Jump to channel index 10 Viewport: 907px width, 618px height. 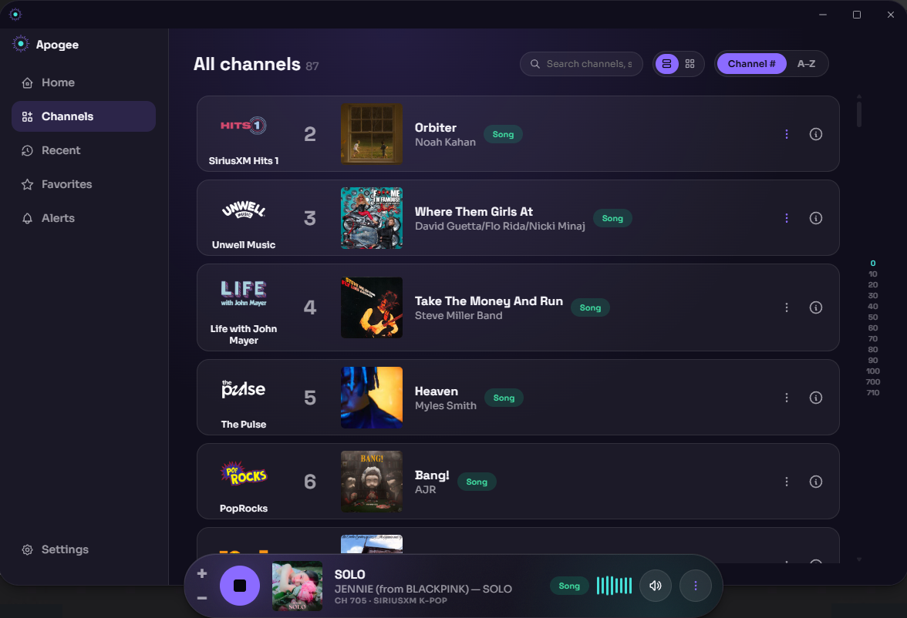[873, 274]
